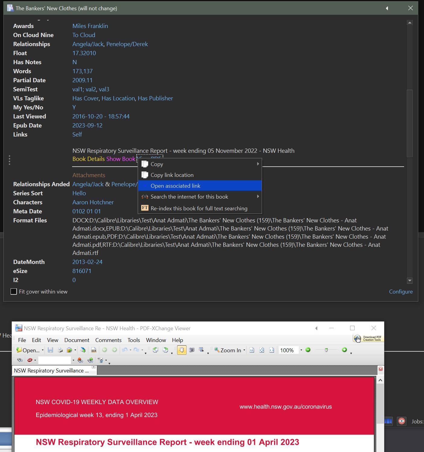Click the Self link beside Links
424x452 pixels.
[x=77, y=134]
